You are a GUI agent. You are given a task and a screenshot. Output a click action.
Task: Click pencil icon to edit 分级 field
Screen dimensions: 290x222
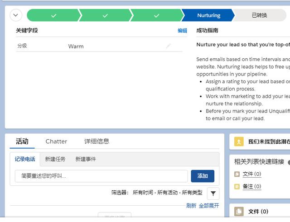click(x=169, y=46)
